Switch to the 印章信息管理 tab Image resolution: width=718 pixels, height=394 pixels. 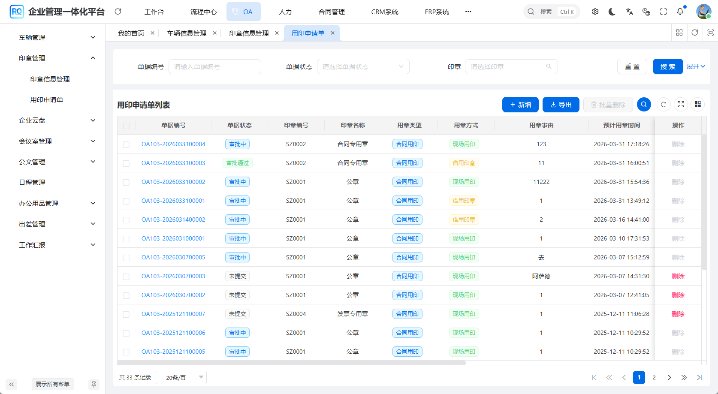point(249,33)
